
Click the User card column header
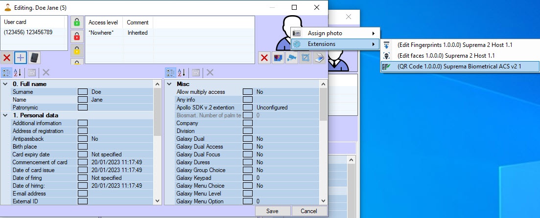tap(32, 22)
